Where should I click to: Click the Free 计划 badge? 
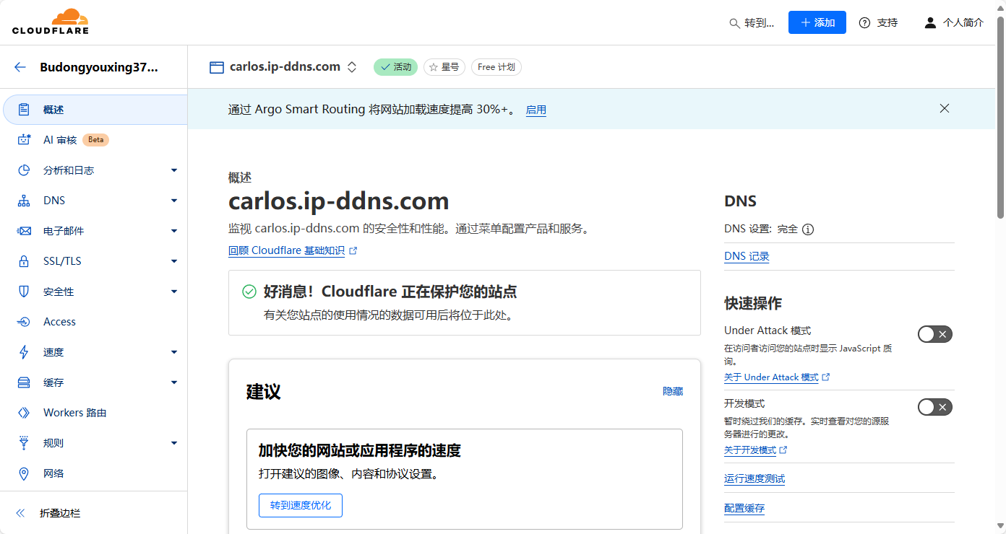coord(496,67)
